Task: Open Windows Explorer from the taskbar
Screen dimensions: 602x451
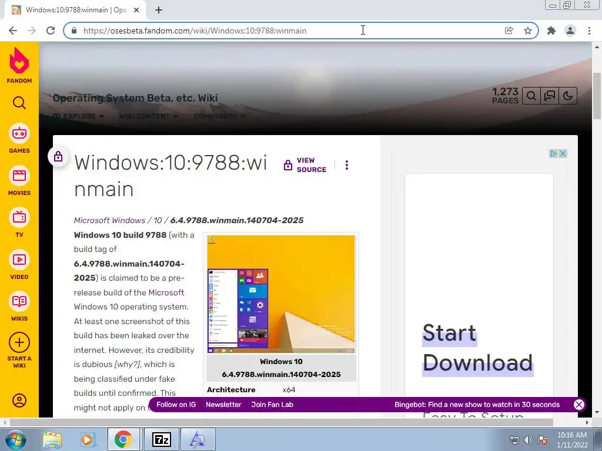Action: [x=52, y=439]
